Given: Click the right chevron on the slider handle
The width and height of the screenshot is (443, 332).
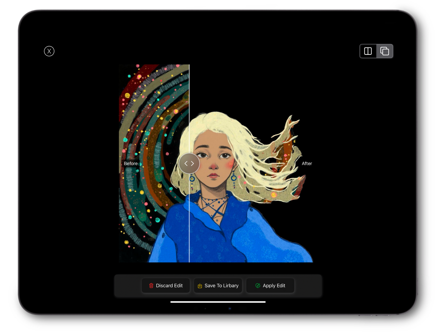Looking at the screenshot, I should click(193, 163).
